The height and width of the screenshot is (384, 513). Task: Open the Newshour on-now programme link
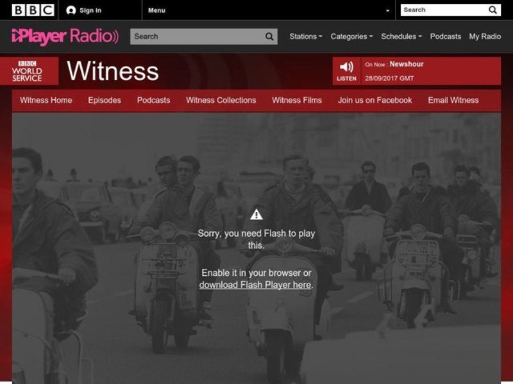[406, 65]
